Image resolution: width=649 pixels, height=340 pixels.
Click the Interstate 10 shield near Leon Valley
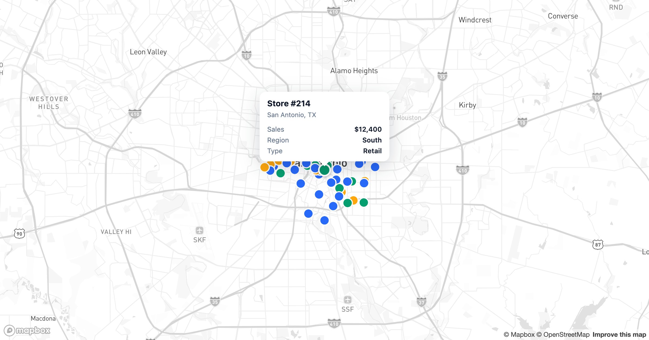[247, 56]
